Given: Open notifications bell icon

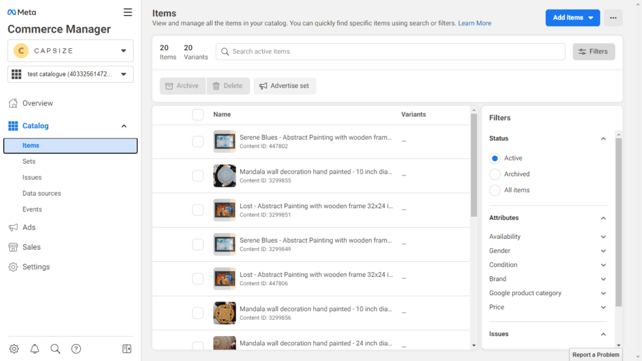Looking at the screenshot, I should [35, 348].
